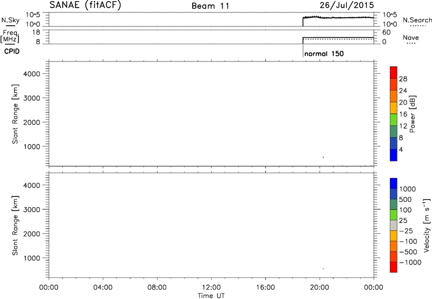Click the 04:00 time tick label
The image size is (432, 299).
tap(103, 288)
